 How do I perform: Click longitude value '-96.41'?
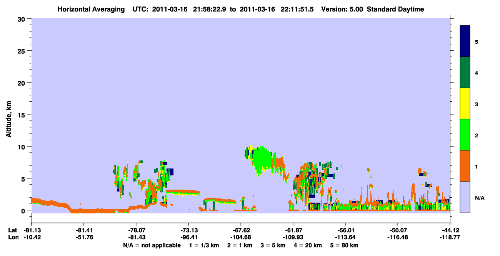[x=188, y=238]
